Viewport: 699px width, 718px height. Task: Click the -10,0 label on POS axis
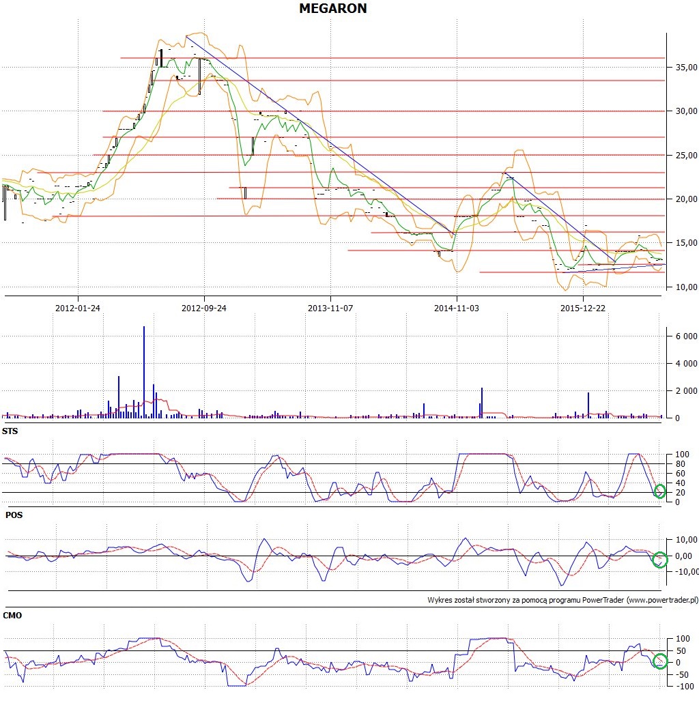coord(687,572)
